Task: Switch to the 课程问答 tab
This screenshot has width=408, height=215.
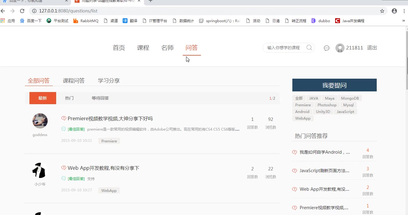Action: 74,81
